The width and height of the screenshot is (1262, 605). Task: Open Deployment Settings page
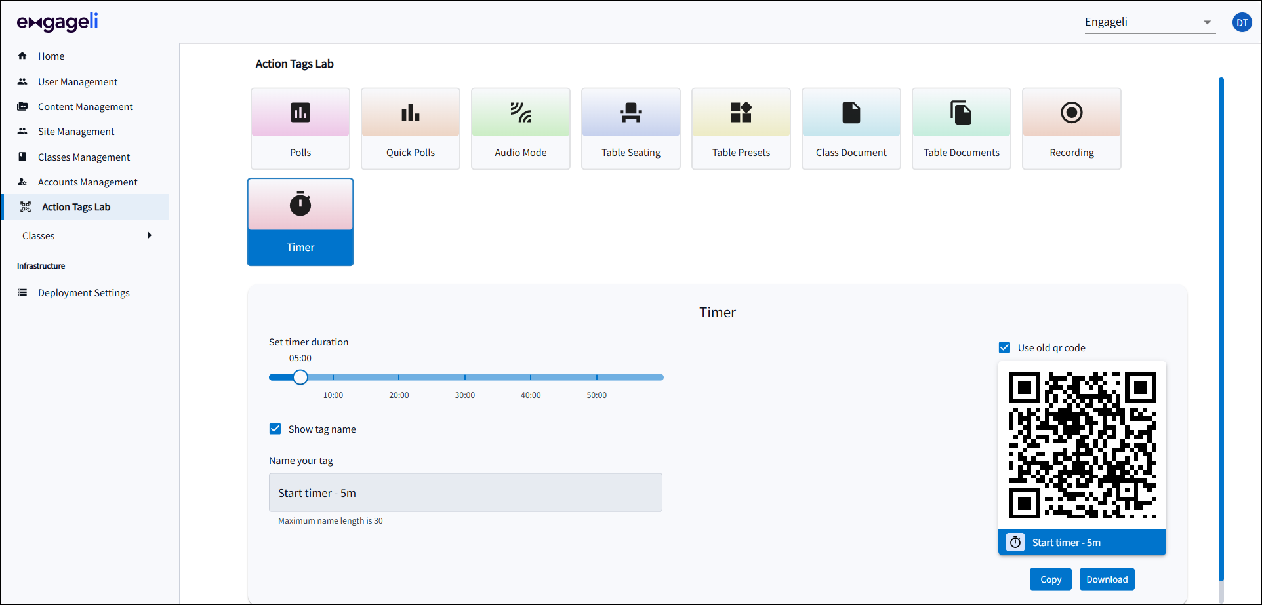pos(84,292)
